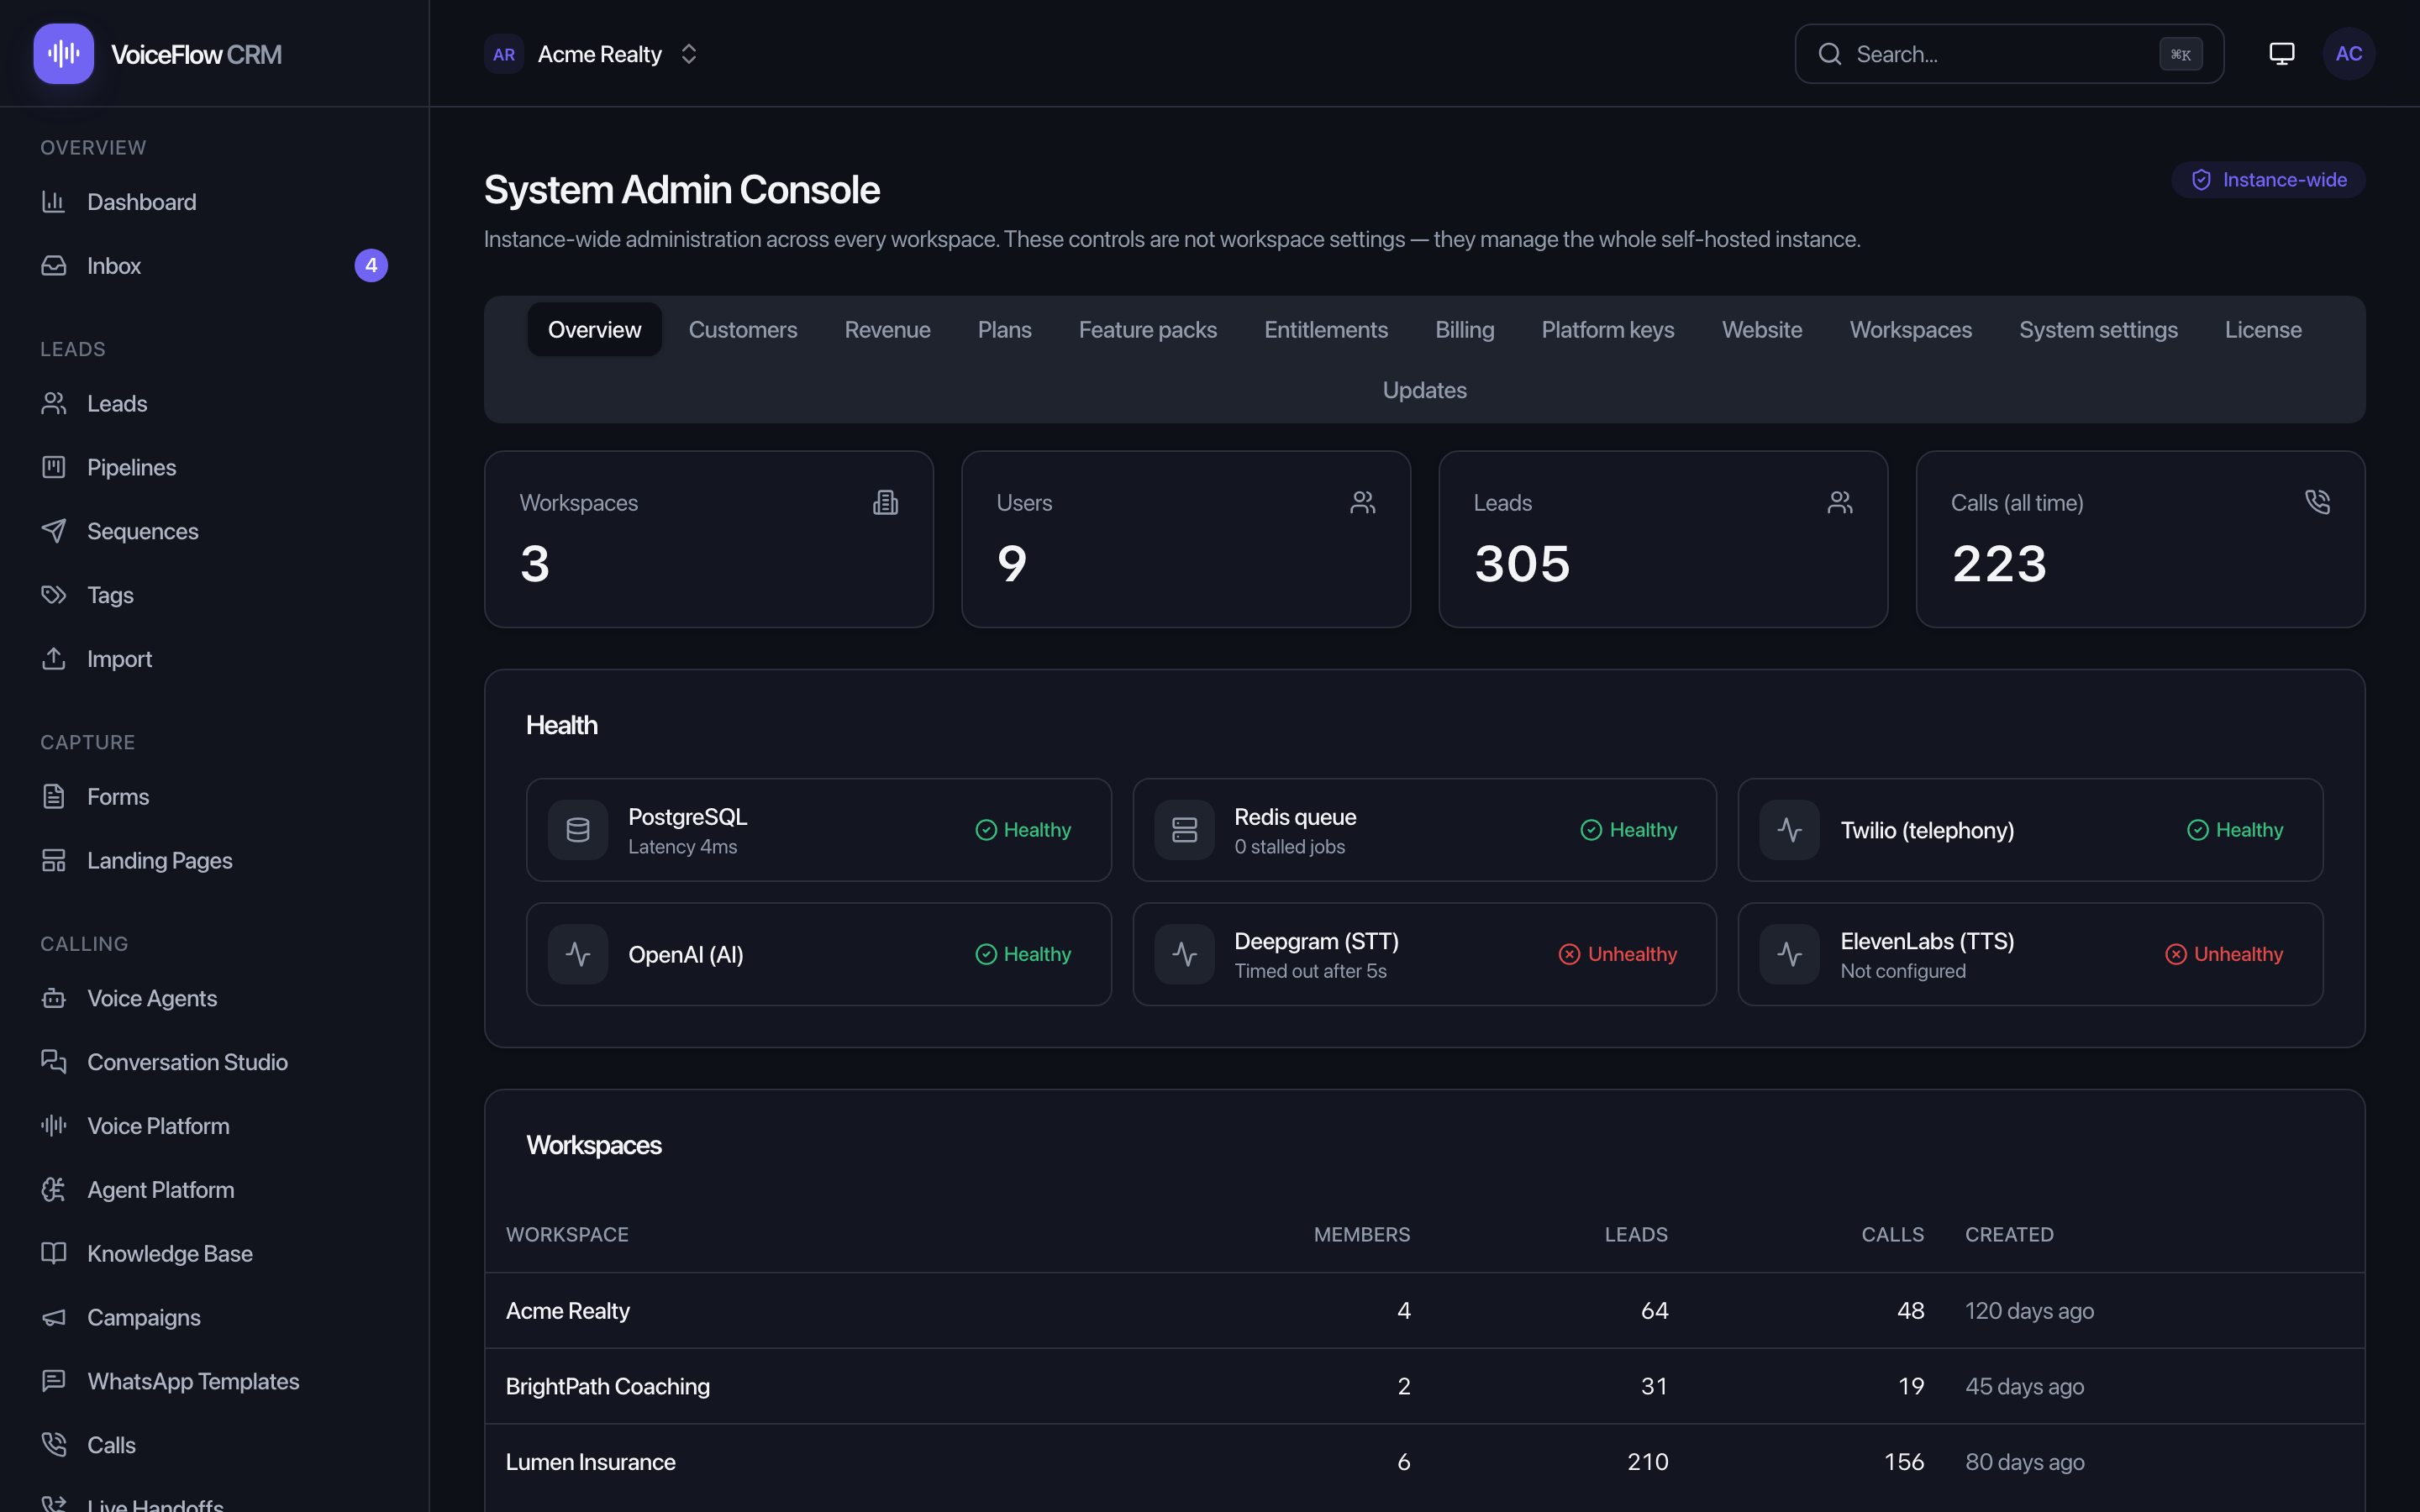This screenshot has width=2420, height=1512.
Task: Open the Inbox sidebar item
Action: 214,266
